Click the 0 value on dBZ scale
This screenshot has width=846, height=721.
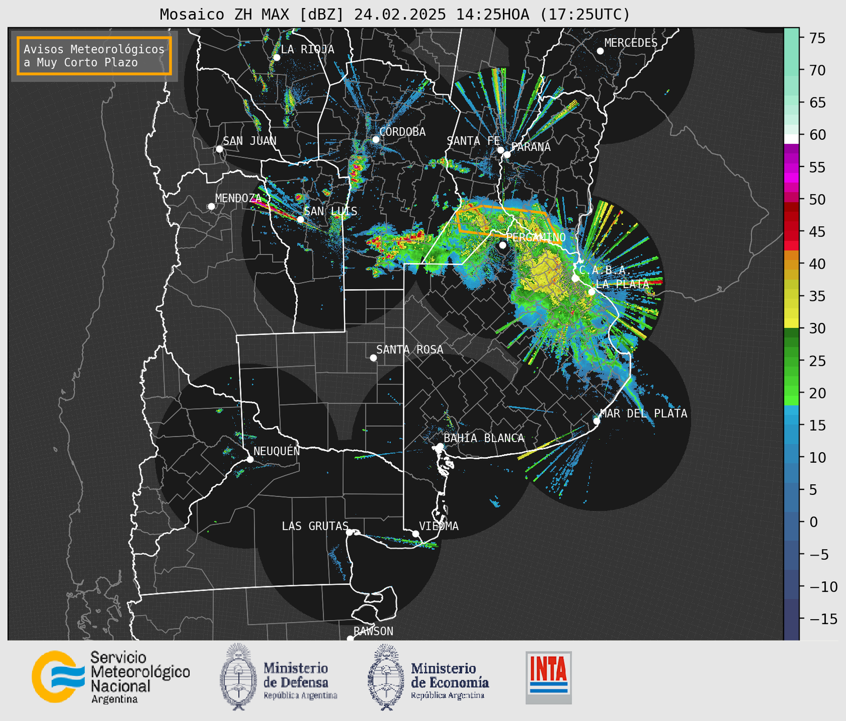813,522
